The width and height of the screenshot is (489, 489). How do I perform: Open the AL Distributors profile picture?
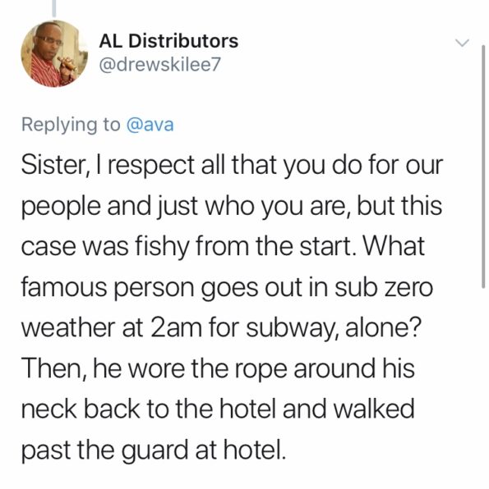[54, 53]
